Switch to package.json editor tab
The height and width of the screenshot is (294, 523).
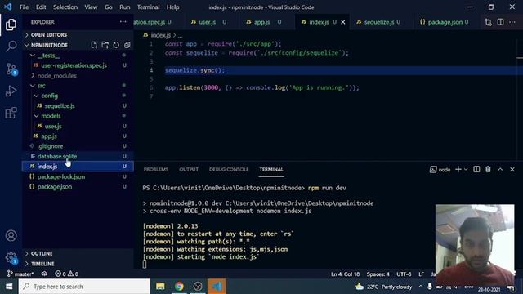[x=445, y=22]
